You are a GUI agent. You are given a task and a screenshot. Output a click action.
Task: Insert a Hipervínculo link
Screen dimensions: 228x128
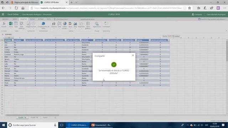(x=97, y=25)
